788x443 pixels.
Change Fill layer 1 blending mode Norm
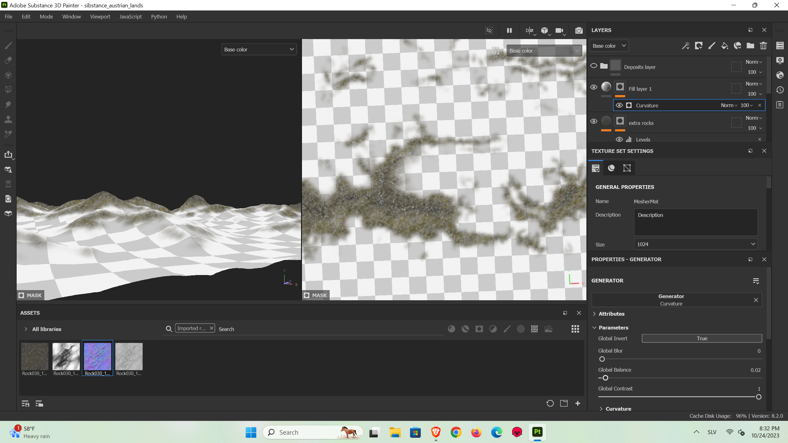(x=754, y=84)
